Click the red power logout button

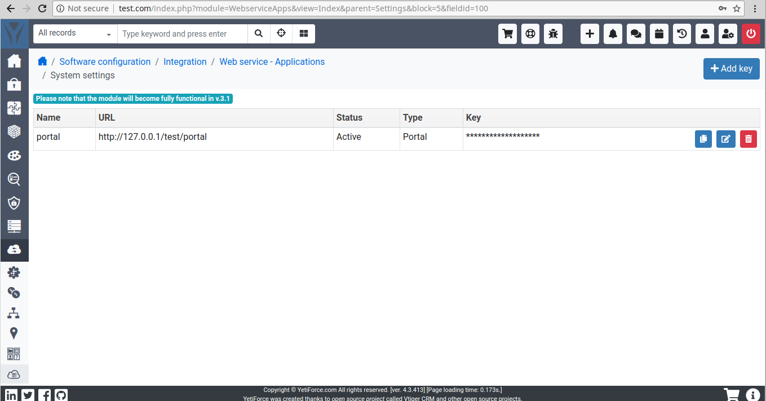[x=751, y=34]
